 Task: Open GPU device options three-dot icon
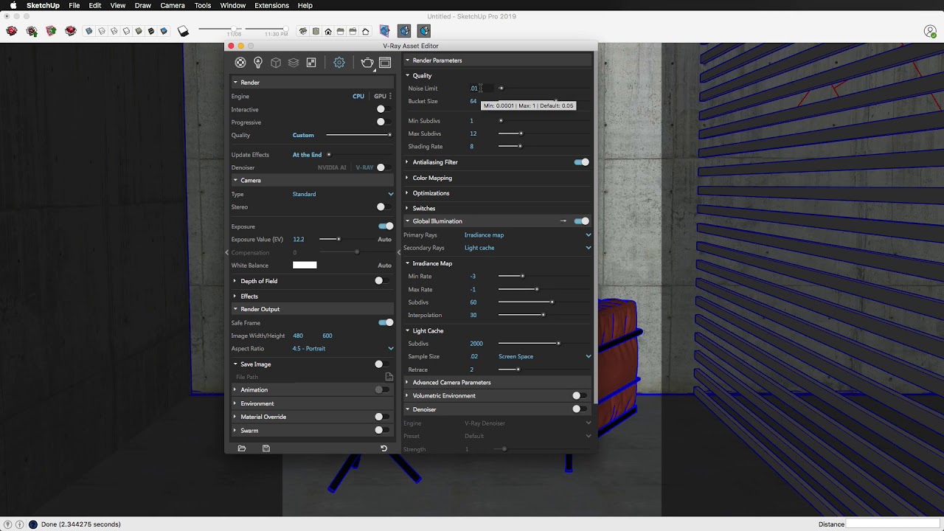(x=390, y=96)
